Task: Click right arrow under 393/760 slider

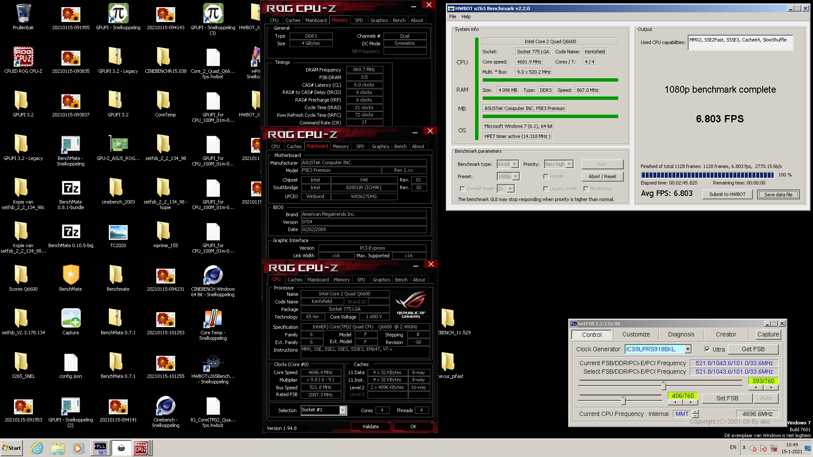Action: (771, 388)
